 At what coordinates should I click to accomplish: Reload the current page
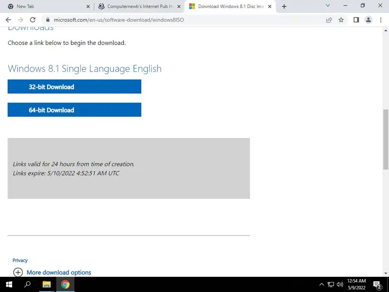(33, 20)
